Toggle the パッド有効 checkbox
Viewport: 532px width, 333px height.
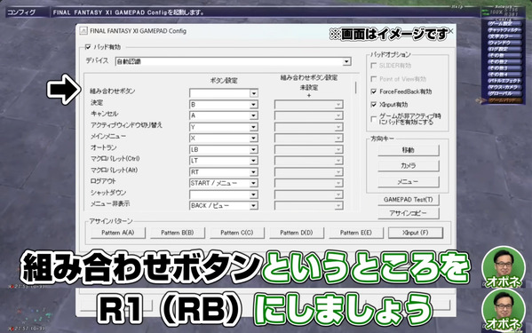tap(88, 47)
